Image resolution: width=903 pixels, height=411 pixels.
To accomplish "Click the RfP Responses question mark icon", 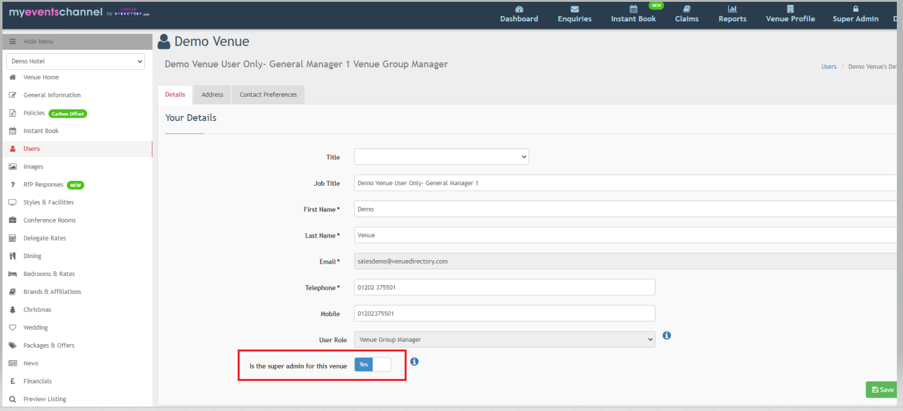I will click(12, 185).
